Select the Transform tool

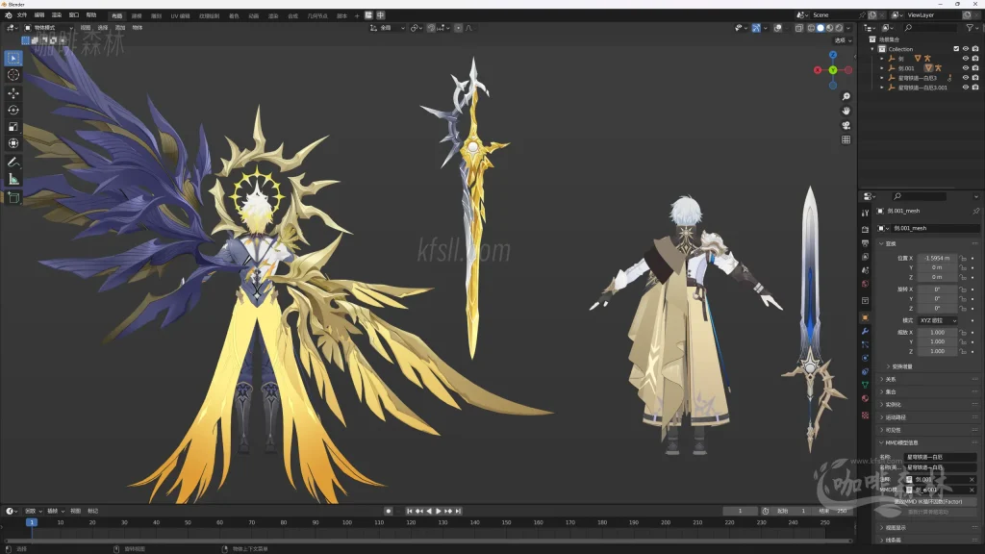13,143
